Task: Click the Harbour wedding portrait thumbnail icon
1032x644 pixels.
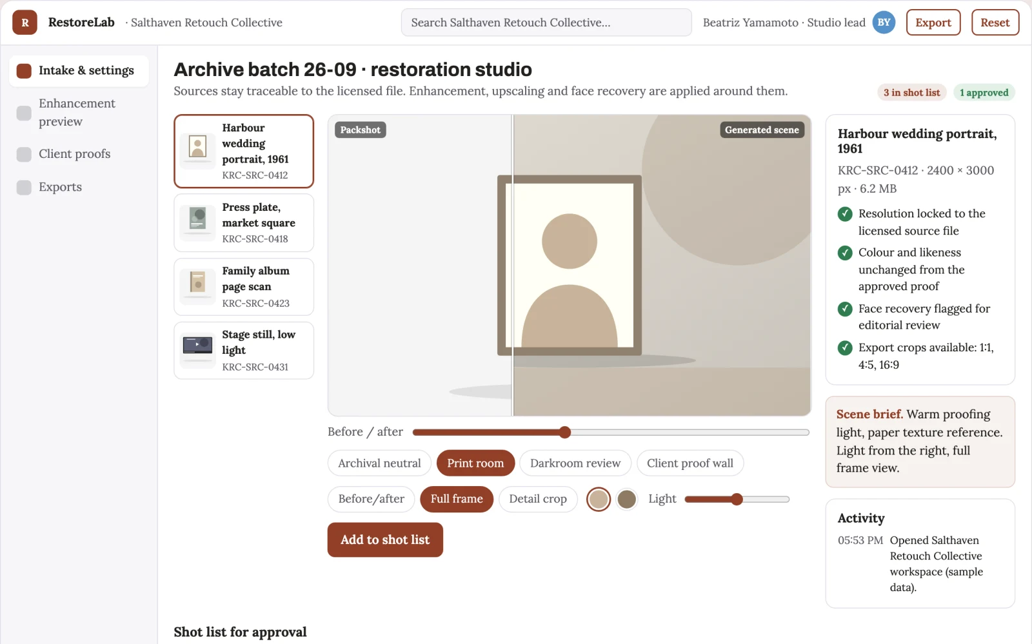Action: [197, 151]
